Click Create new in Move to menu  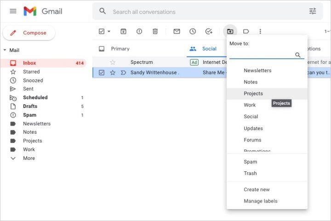[x=267, y=190]
